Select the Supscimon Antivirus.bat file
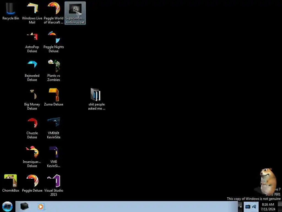The height and width of the screenshot is (212, 282). tap(75, 13)
